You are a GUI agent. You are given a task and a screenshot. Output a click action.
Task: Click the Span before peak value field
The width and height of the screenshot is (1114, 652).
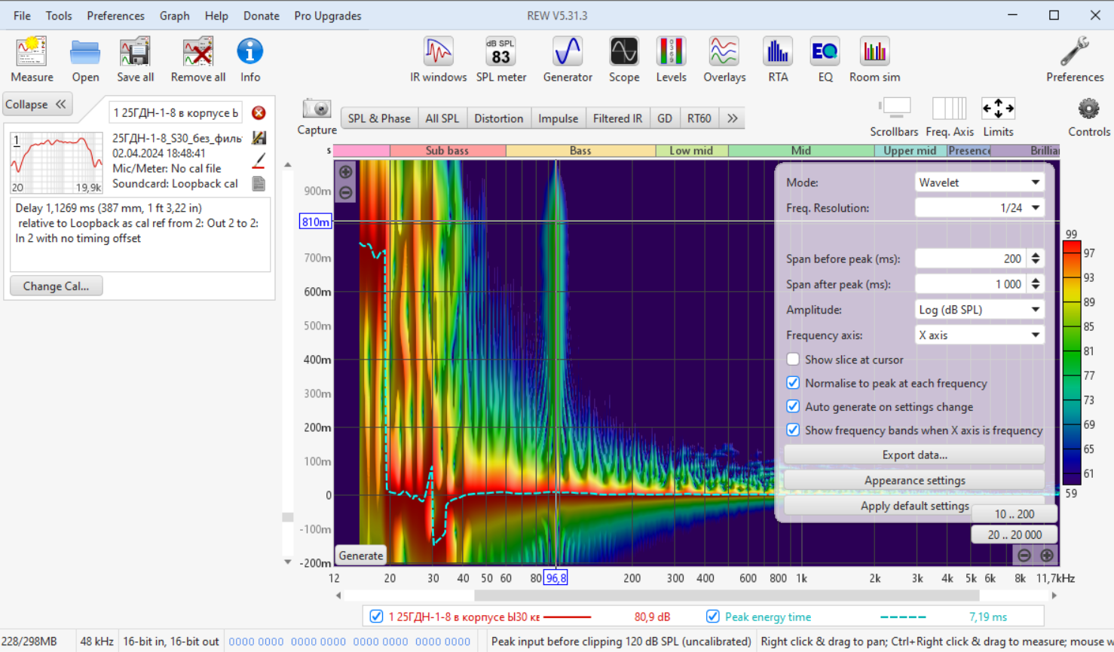coord(972,259)
